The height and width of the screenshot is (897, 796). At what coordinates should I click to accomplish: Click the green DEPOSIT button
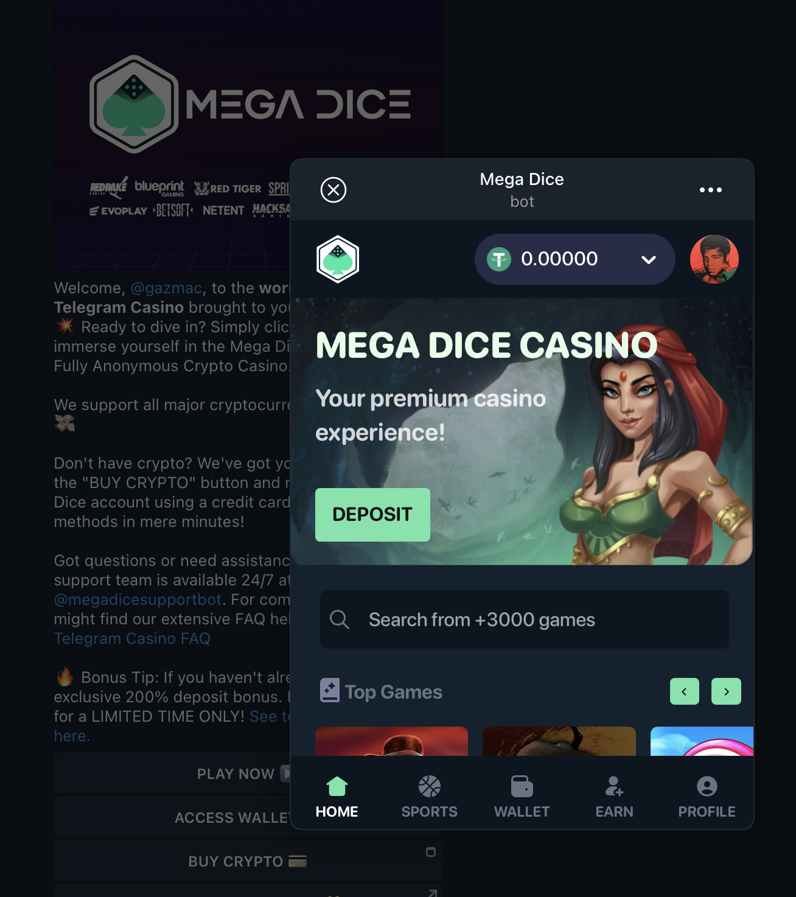pyautogui.click(x=372, y=515)
